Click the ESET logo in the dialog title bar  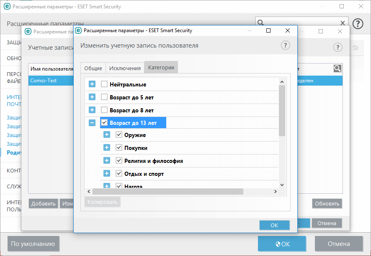click(78, 30)
